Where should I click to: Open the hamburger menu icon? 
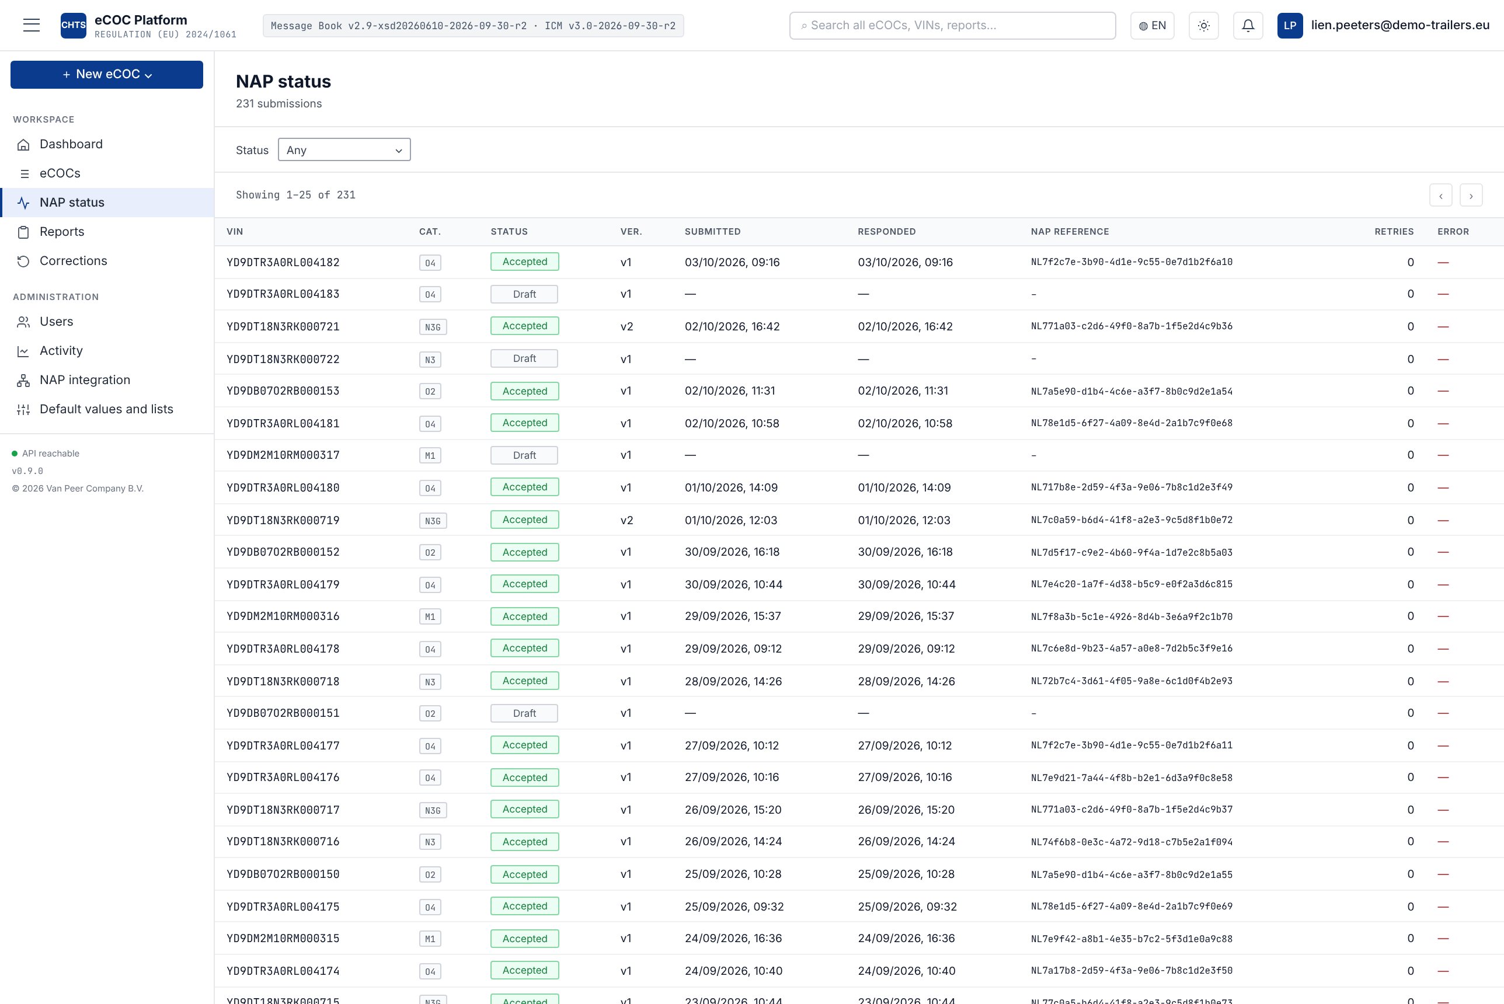(32, 25)
